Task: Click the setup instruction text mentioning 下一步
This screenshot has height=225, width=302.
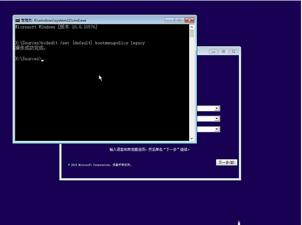Action: [x=149, y=149]
